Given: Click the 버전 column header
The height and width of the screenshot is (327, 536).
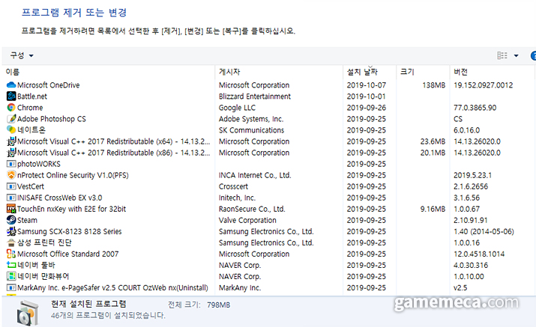Looking at the screenshot, I should pos(460,72).
